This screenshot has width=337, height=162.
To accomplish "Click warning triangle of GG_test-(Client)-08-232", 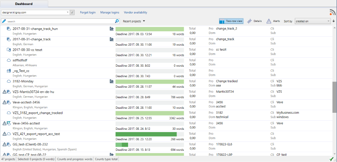I will coord(4,144).
